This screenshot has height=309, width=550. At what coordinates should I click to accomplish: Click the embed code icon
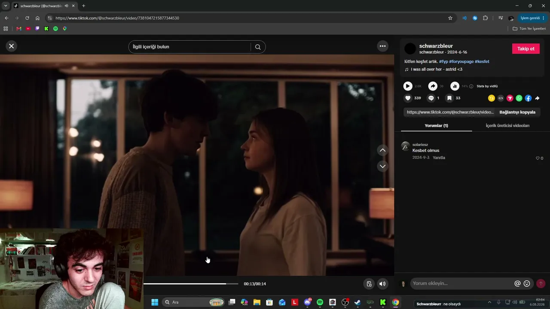pyautogui.click(x=501, y=98)
